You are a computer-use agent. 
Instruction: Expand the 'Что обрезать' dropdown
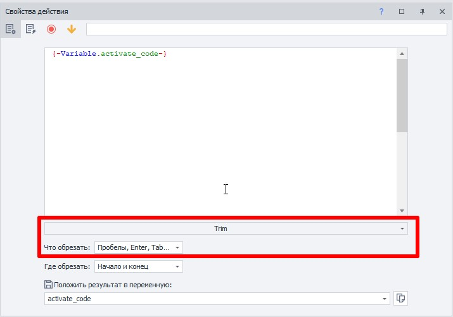pos(139,247)
